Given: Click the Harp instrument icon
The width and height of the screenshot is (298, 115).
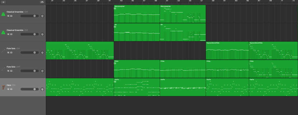Looking at the screenshot, I should (x=3, y=87).
